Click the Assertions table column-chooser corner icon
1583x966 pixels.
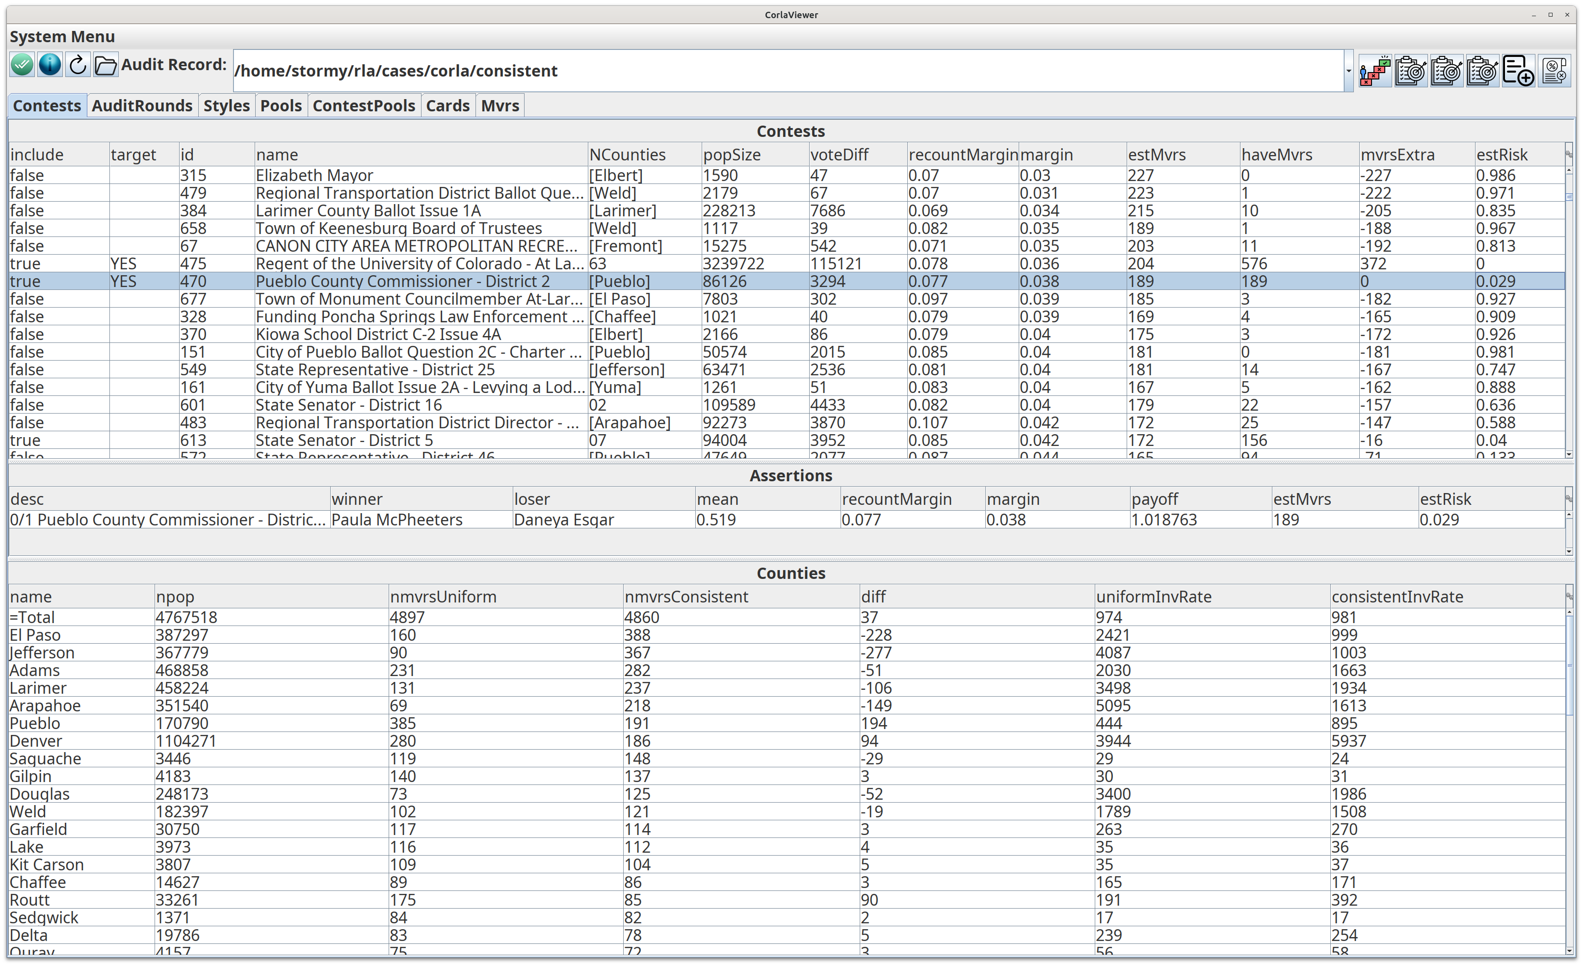1569,499
